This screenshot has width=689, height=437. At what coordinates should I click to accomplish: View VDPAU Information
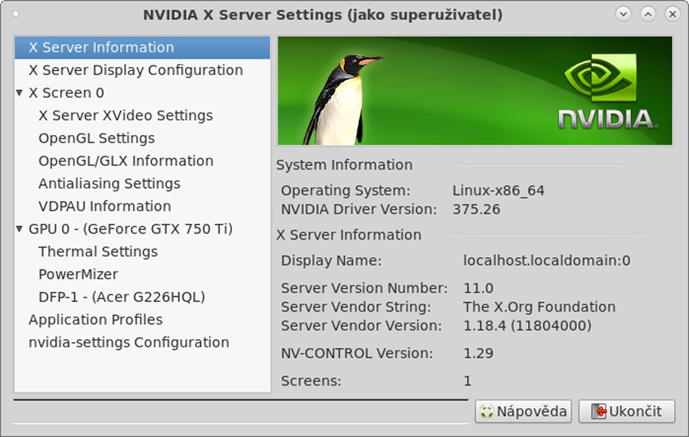point(143,206)
